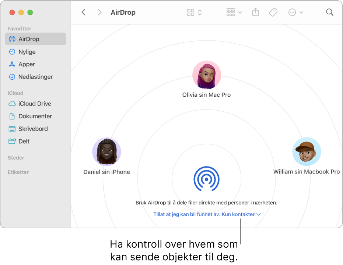The width and height of the screenshot is (343, 265).
Task: Click the Delt shared folder icon
Action: 12,141
